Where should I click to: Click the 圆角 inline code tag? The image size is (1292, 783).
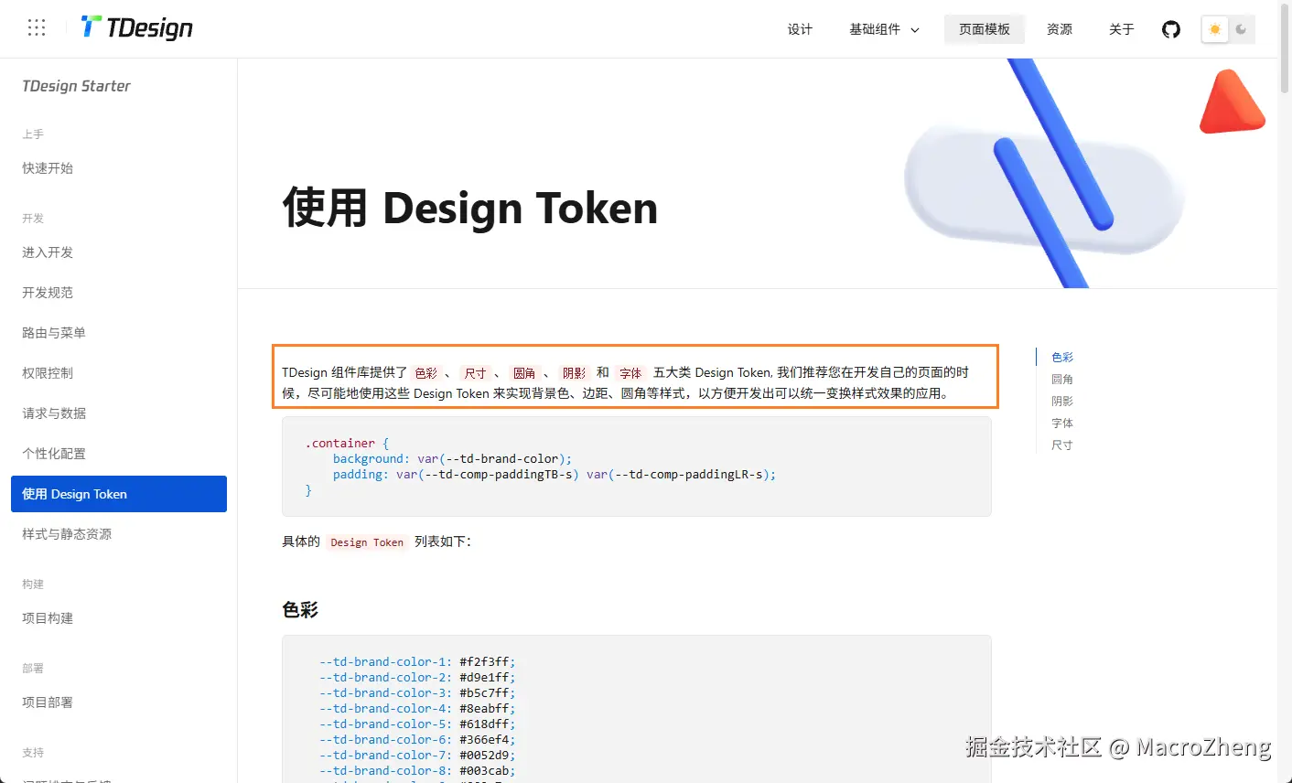point(524,373)
